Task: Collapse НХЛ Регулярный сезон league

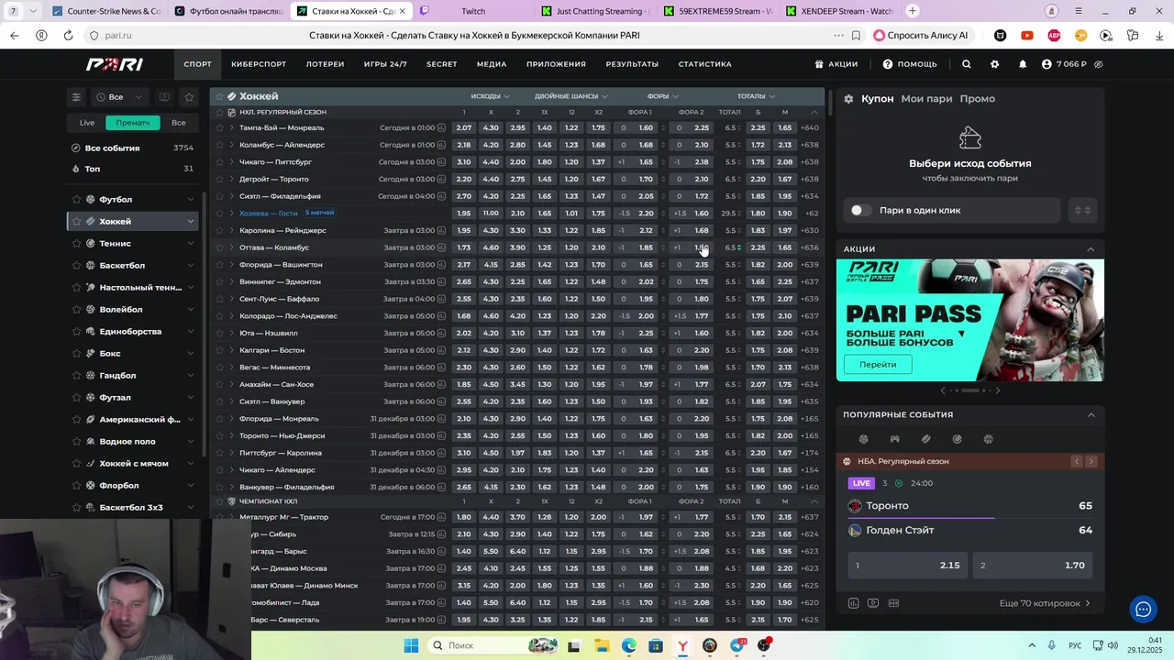Action: pos(814,113)
